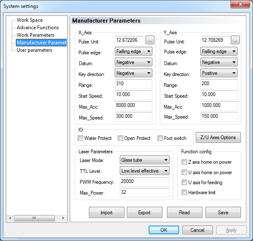253x241 pixels.
Task: Expand the TTL Level dropdown
Action: [x=144, y=171]
